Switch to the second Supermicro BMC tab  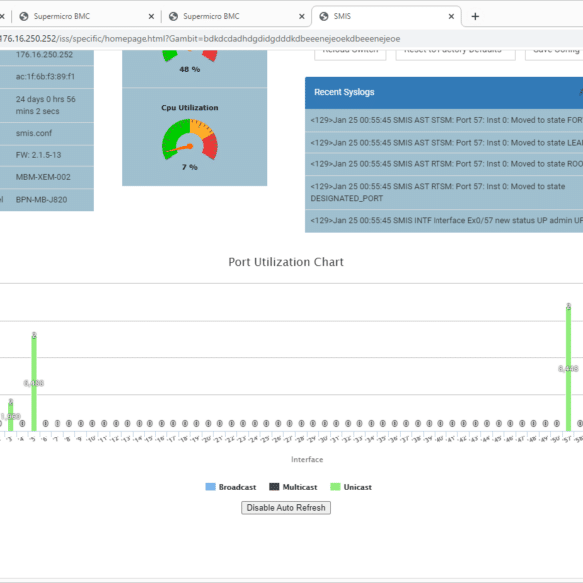coord(236,16)
